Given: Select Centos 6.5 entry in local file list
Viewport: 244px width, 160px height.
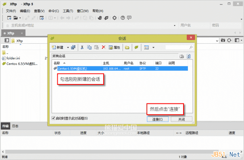Looking at the screenshot, I should (x=20, y=64).
